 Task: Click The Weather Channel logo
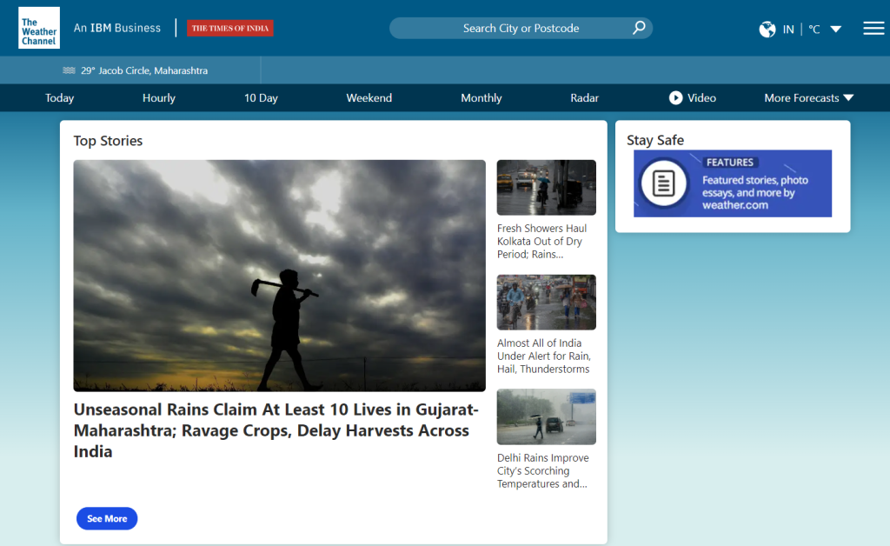[39, 28]
